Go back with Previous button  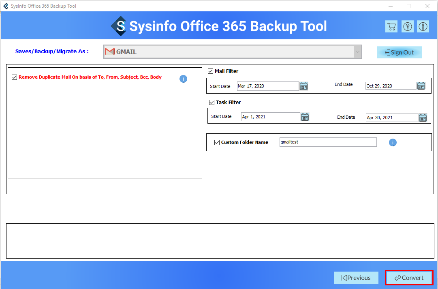point(356,278)
